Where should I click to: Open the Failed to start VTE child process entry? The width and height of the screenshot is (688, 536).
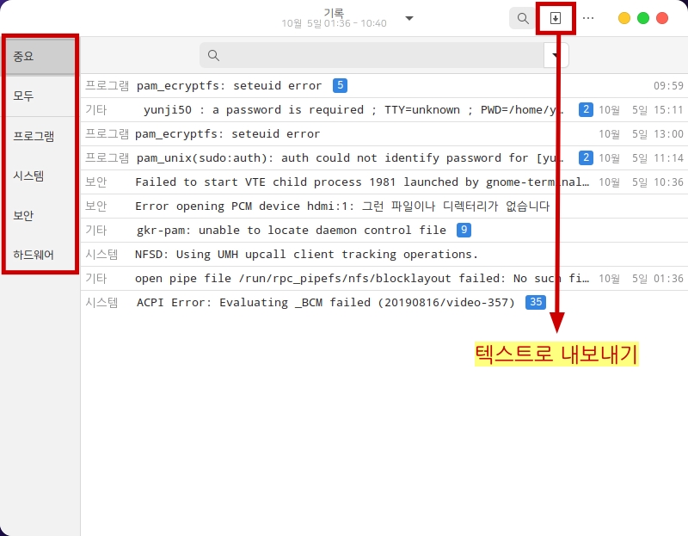point(361,182)
